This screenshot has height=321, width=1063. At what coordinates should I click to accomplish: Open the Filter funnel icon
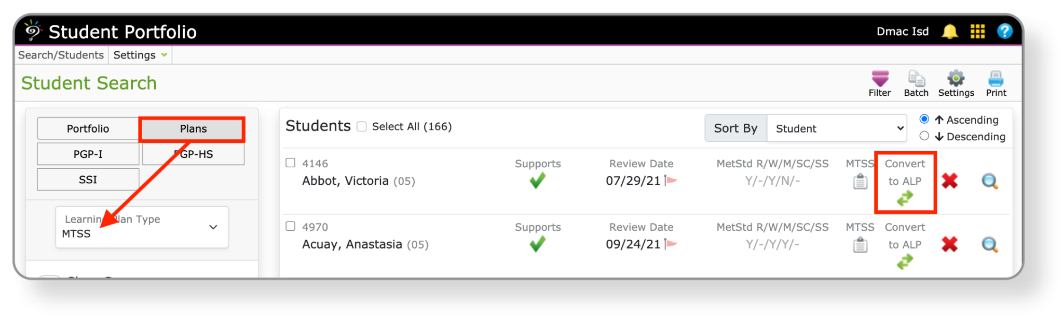tap(879, 80)
